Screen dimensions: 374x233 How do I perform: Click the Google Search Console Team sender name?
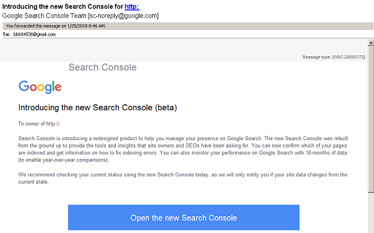pyautogui.click(x=44, y=16)
